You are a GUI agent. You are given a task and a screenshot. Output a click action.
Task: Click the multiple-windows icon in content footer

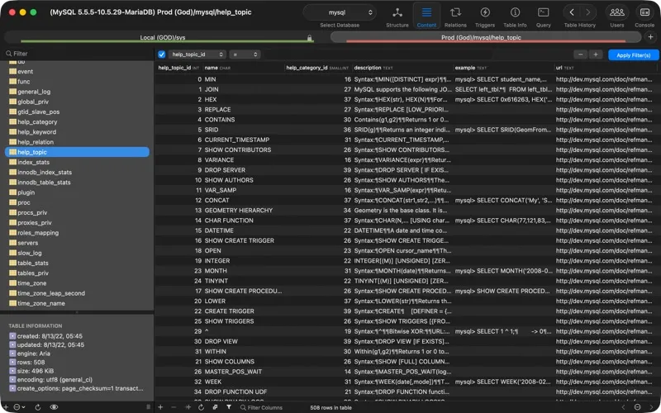215,407
